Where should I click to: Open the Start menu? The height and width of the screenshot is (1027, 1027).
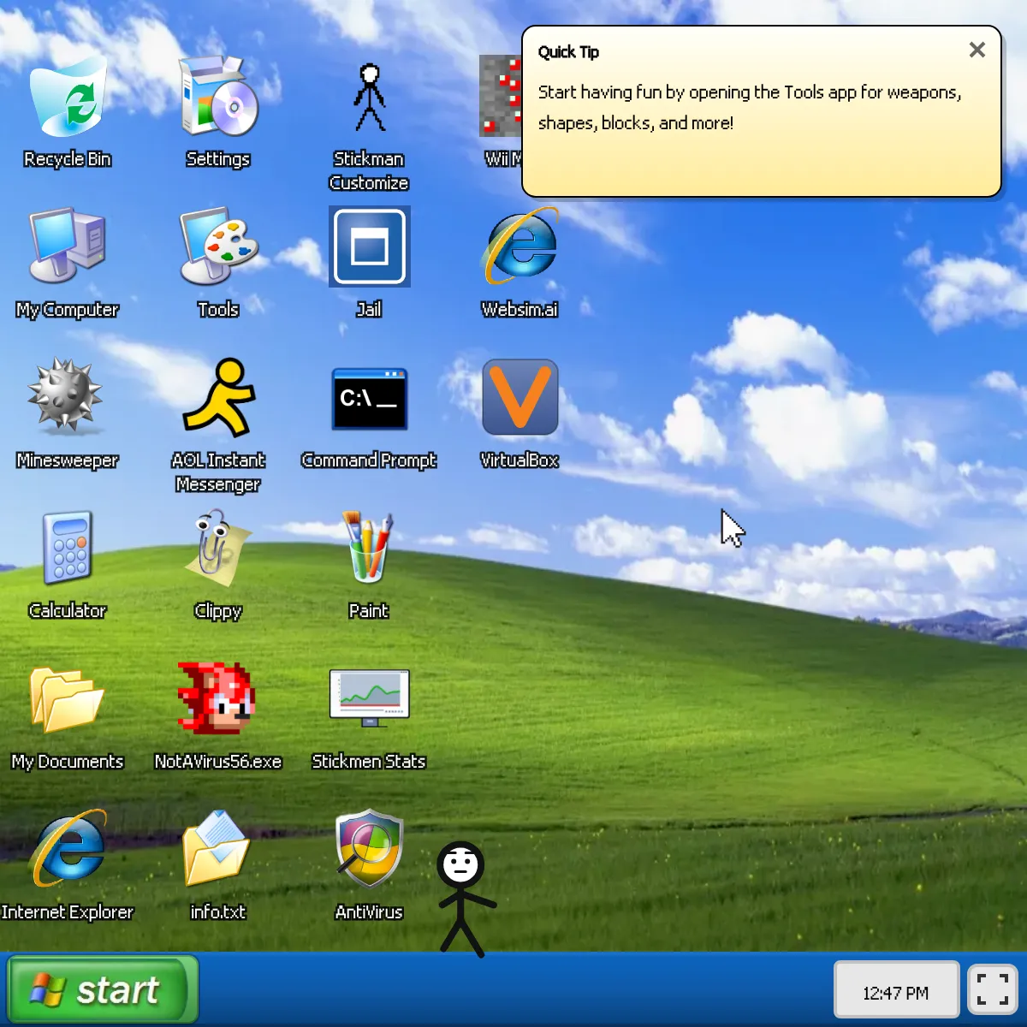(103, 990)
